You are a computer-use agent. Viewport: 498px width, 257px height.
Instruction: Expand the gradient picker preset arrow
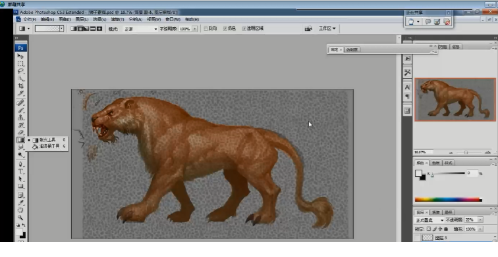(x=62, y=28)
